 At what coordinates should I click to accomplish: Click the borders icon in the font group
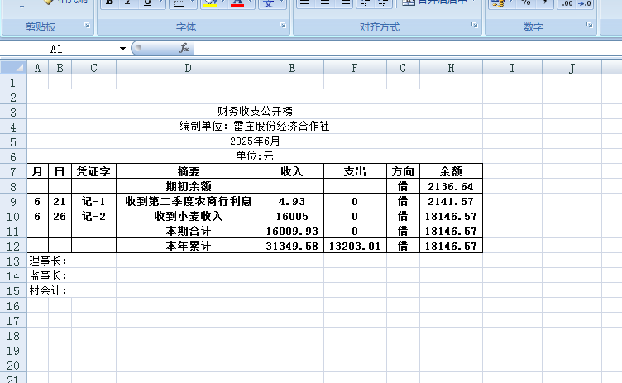178,2
